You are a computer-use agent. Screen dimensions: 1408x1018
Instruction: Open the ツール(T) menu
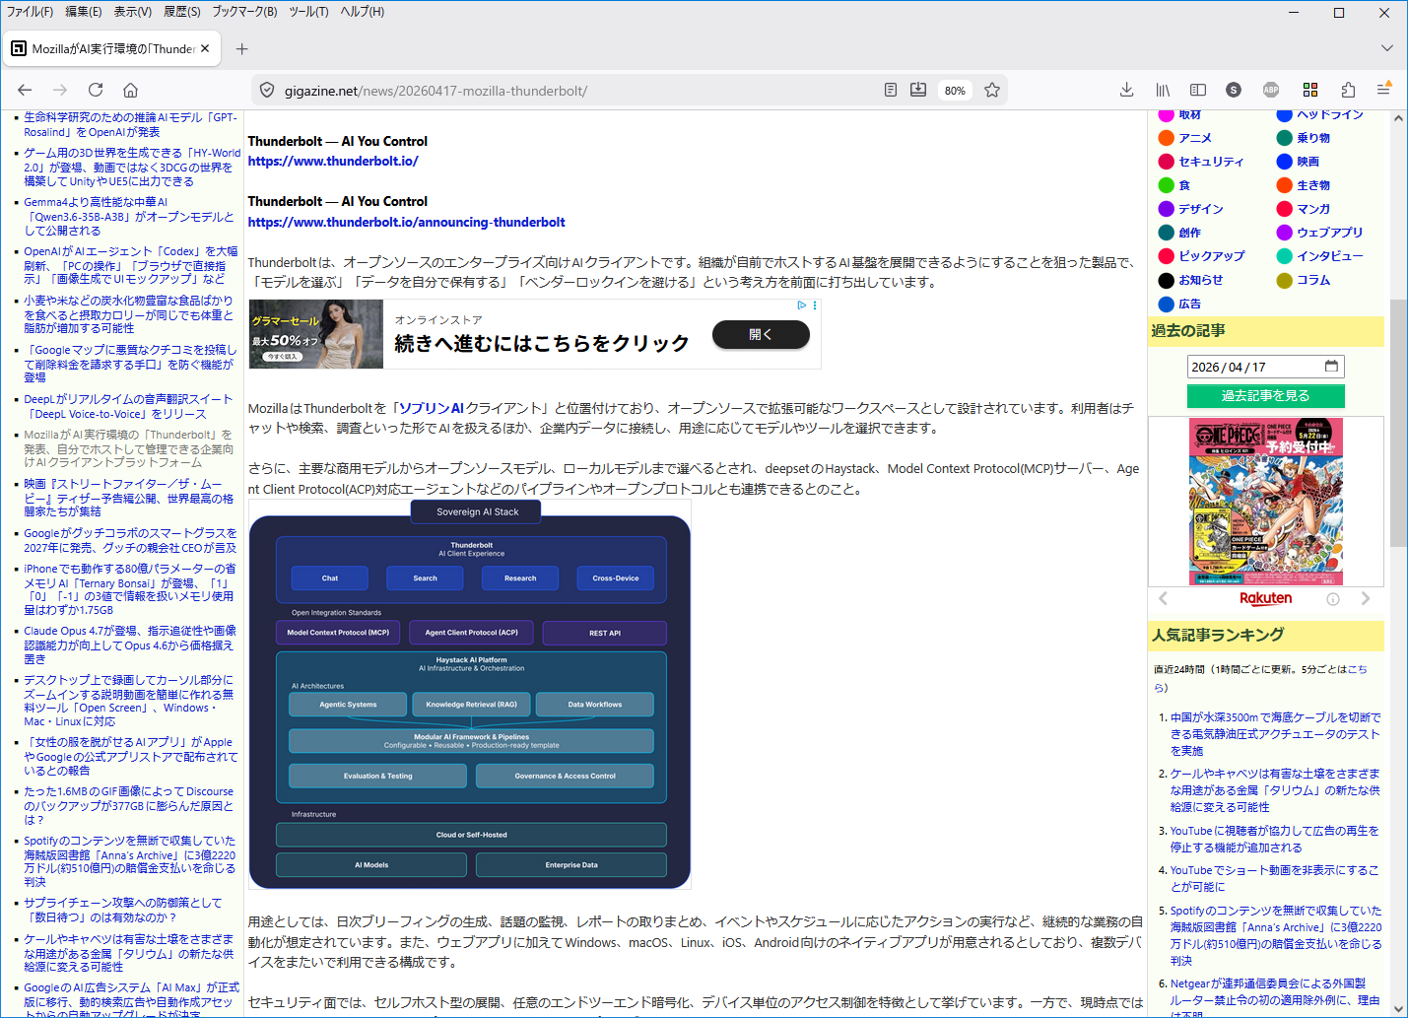click(x=308, y=12)
